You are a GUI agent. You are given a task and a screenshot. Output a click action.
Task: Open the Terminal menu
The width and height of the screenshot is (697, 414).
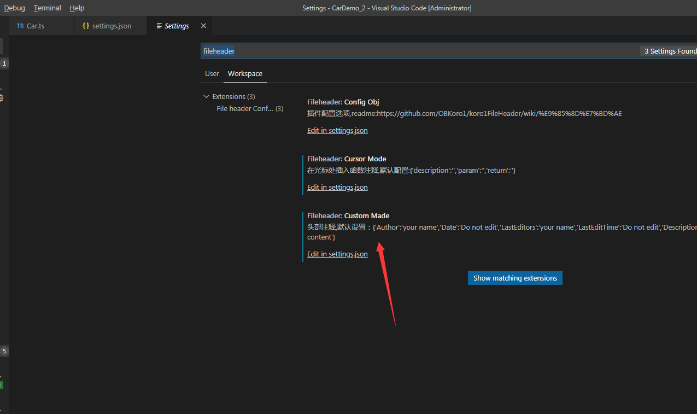tap(48, 8)
